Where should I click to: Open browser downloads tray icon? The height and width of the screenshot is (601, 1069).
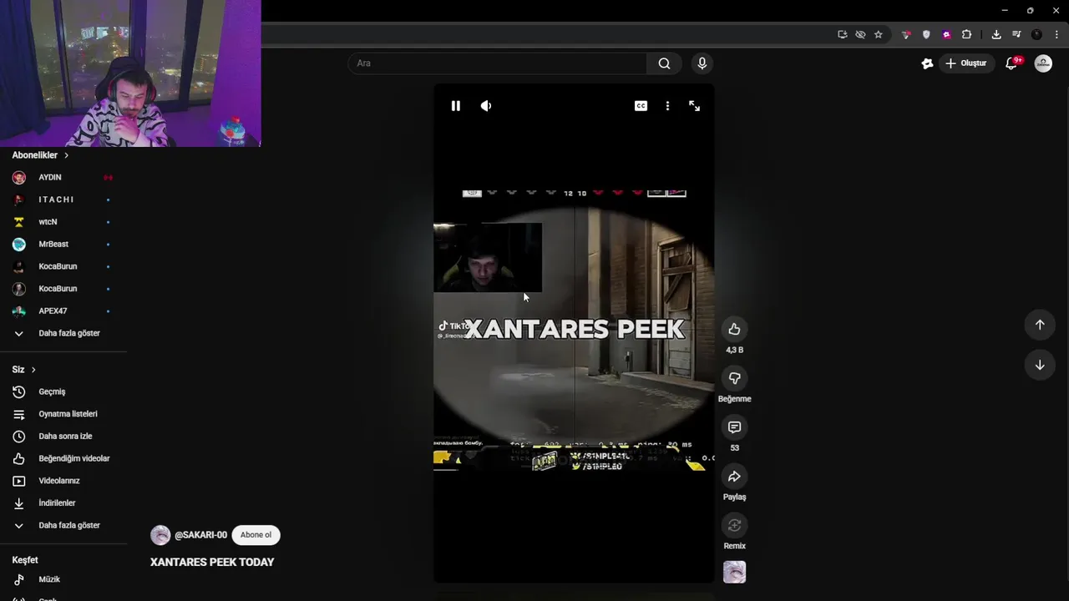(x=996, y=34)
